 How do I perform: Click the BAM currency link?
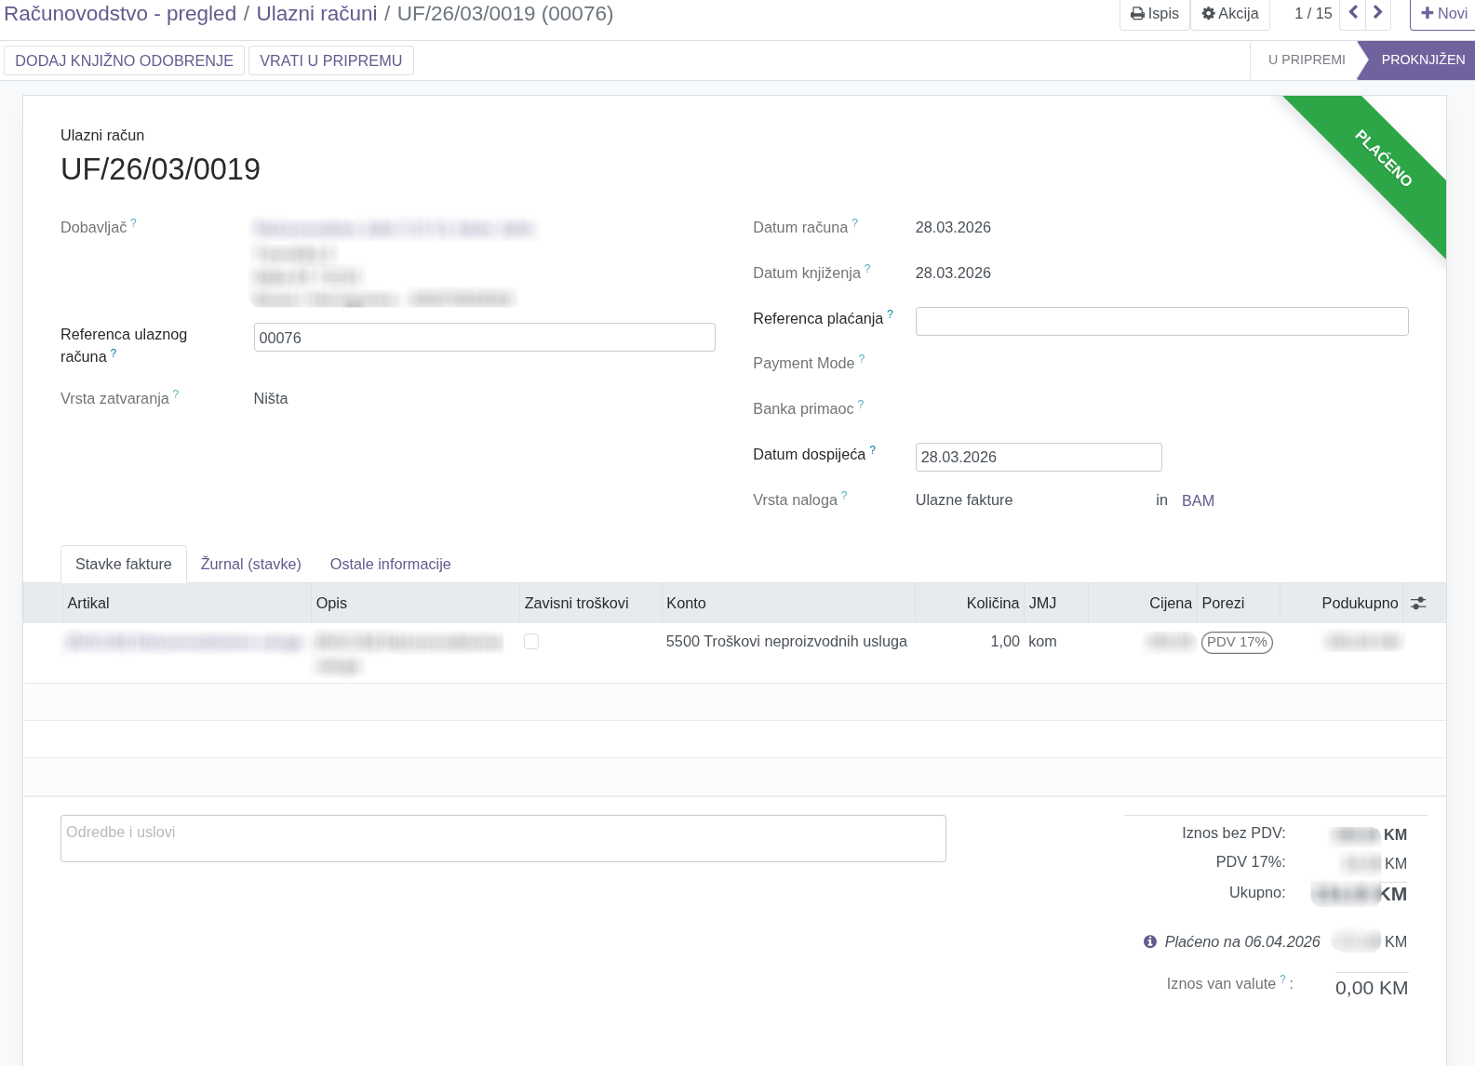[1198, 500]
